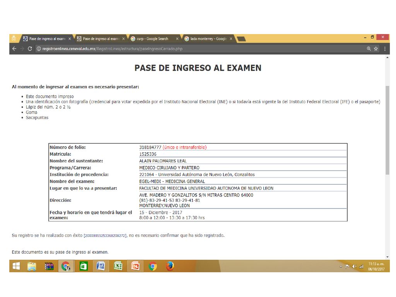Image resolution: width=396 pixels, height=297 pixels.
Task: Close the lada monterrey tab
Action: pyautogui.click(x=231, y=39)
